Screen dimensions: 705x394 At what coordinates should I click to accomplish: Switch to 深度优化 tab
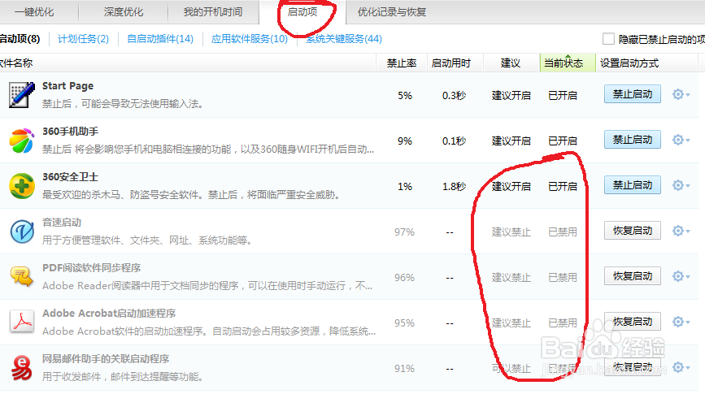(124, 12)
